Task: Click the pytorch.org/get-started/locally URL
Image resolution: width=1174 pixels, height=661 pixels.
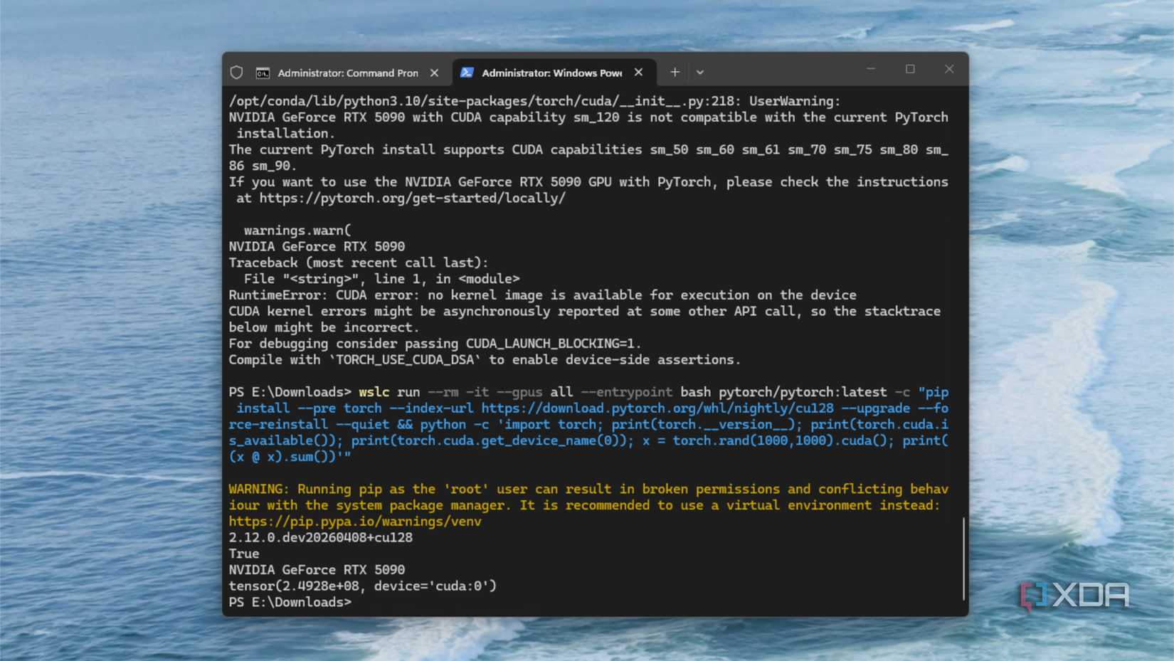Action: 413,199
